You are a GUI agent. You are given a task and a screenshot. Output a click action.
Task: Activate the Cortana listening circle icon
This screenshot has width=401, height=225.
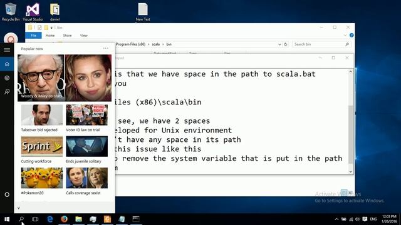click(7, 194)
